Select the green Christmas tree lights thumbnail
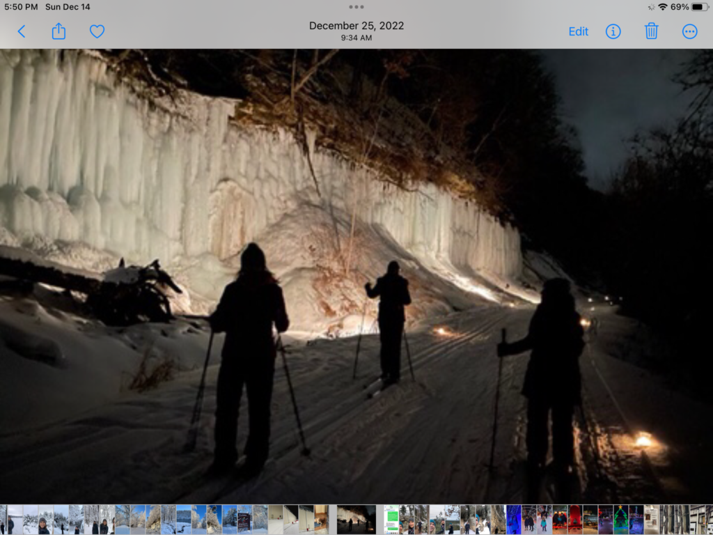The image size is (713, 535). tap(620, 520)
